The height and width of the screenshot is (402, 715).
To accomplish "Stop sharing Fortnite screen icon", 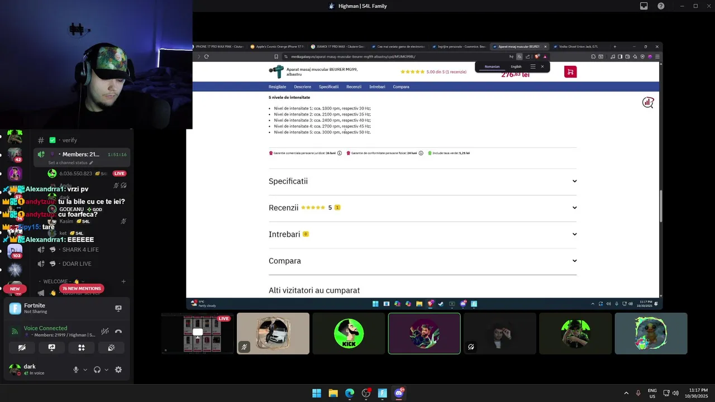I will coord(118,308).
